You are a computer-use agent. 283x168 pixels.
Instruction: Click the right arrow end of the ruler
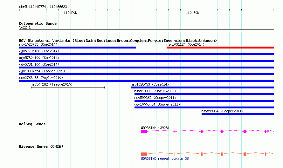pyautogui.click(x=273, y=10)
